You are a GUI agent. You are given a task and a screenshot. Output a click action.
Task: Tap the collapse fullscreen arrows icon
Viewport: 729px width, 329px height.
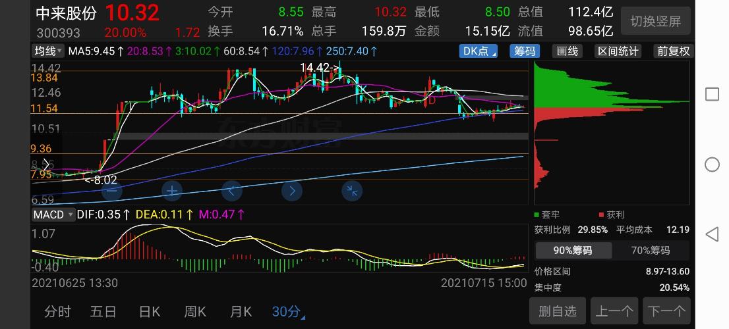[x=352, y=191]
